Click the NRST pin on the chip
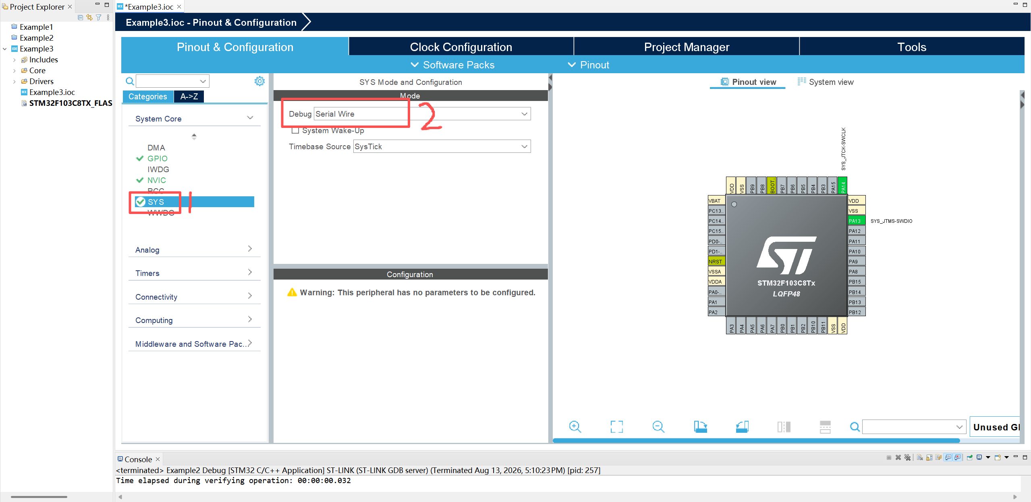1031x502 pixels. [716, 261]
